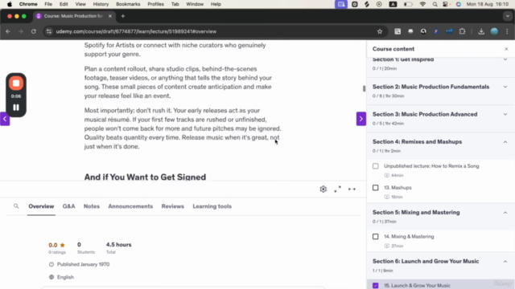
Task: Check the 13. Mashups lecture
Action: coord(376,188)
